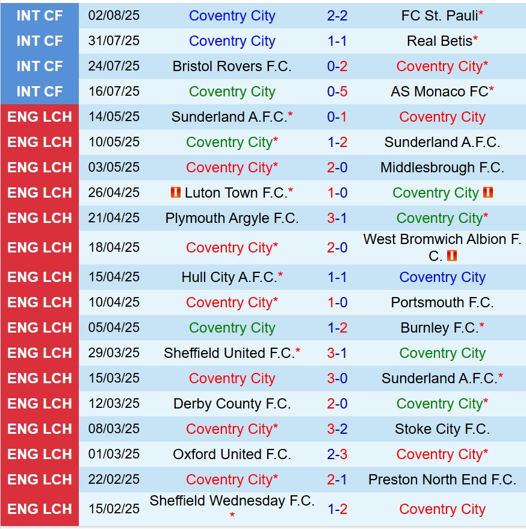526x529 pixels.
Task: Select Portsmouth F.C. team name
Action: (x=442, y=302)
